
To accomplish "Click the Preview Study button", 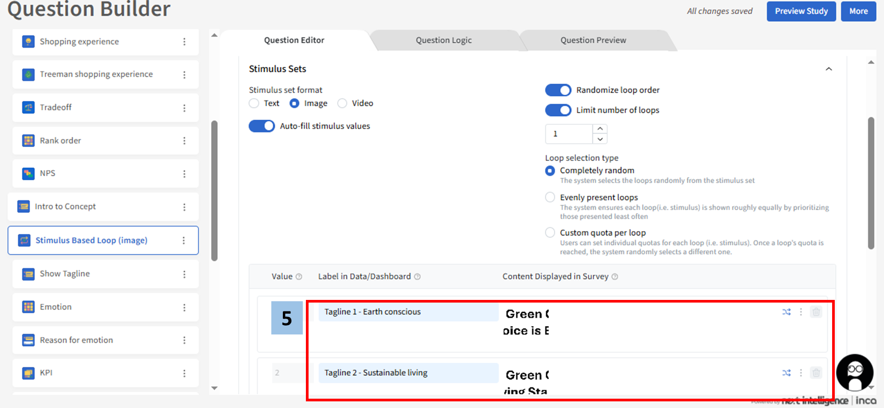I will (x=801, y=12).
